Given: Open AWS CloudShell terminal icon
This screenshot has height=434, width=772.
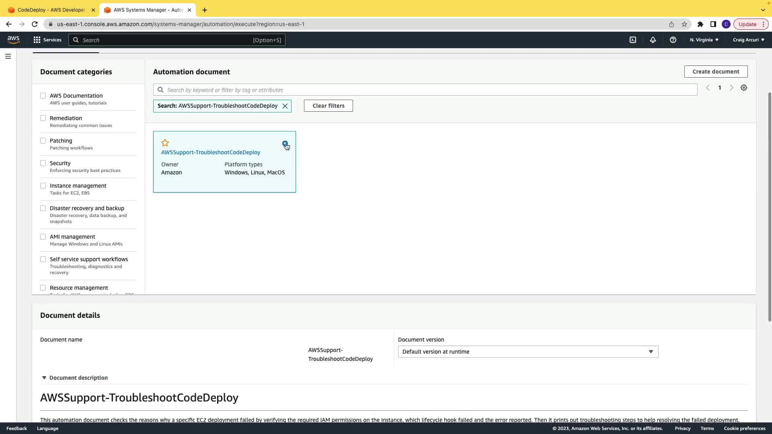Looking at the screenshot, I should pyautogui.click(x=633, y=40).
